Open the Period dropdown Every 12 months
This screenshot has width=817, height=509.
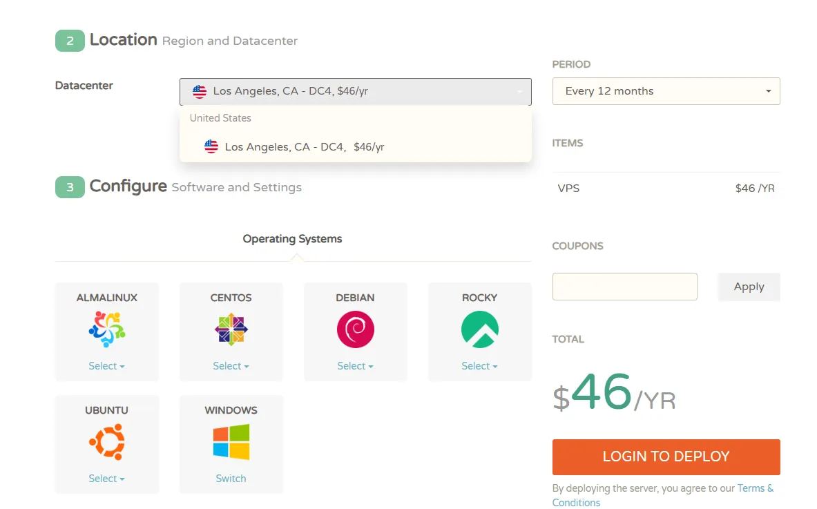pos(666,91)
